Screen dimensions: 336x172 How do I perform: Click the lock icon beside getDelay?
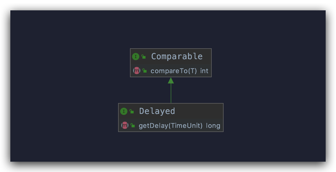(x=133, y=126)
